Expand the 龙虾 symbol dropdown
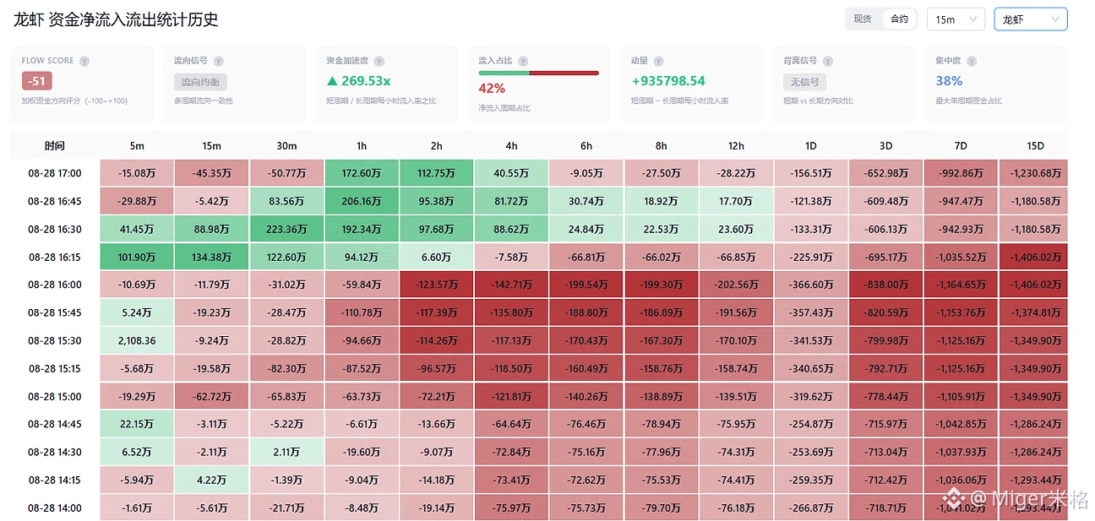This screenshot has height=521, width=1095. [1031, 19]
